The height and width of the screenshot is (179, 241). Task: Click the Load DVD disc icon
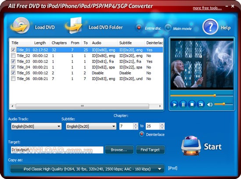tap(20, 25)
